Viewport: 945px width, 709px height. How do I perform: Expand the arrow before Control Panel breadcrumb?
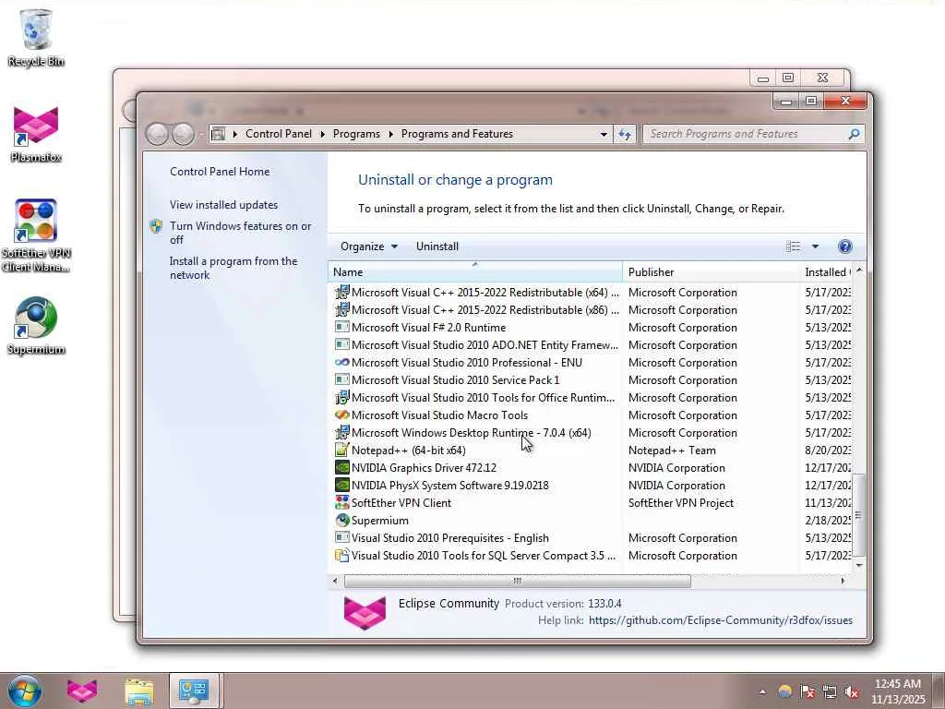tap(235, 134)
